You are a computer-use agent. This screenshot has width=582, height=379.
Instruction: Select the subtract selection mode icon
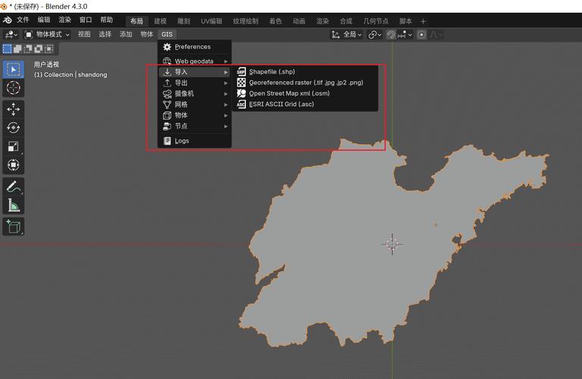[x=28, y=49]
